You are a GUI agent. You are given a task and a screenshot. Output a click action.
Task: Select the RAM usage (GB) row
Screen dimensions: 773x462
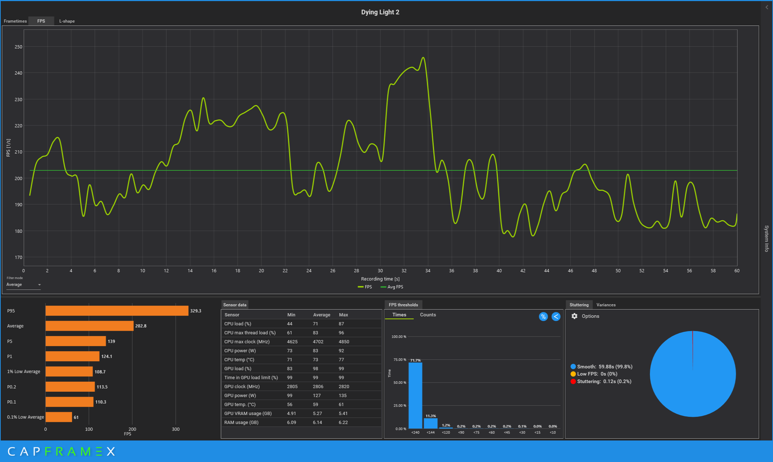tap(301, 423)
